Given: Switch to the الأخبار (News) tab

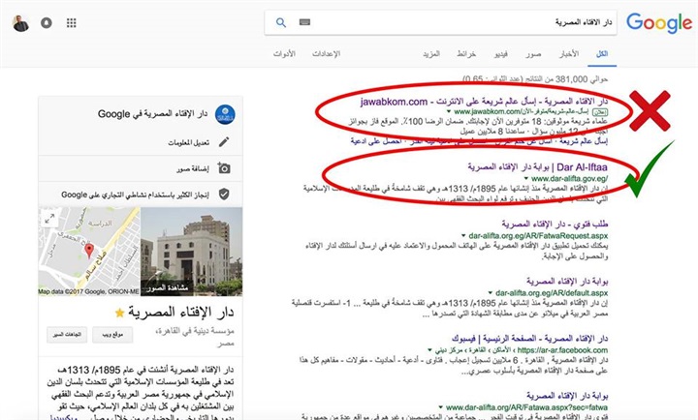Looking at the screenshot, I should click(x=569, y=54).
